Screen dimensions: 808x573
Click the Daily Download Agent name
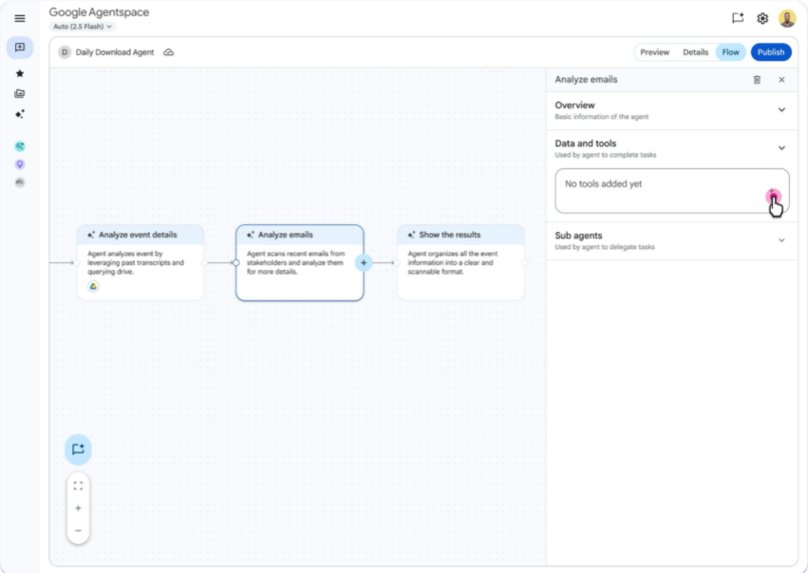coord(114,52)
